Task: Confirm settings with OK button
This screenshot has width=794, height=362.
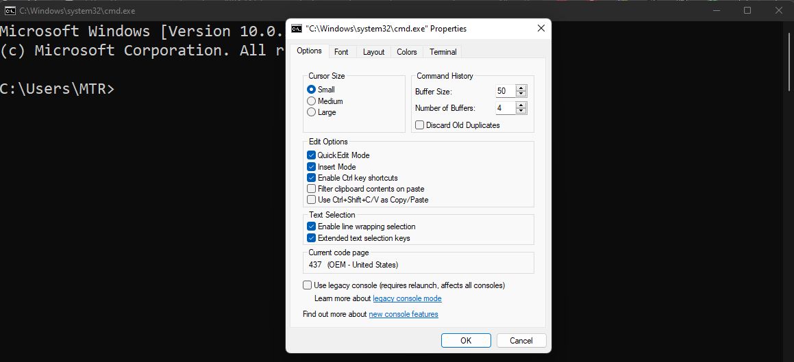Action: [466, 340]
